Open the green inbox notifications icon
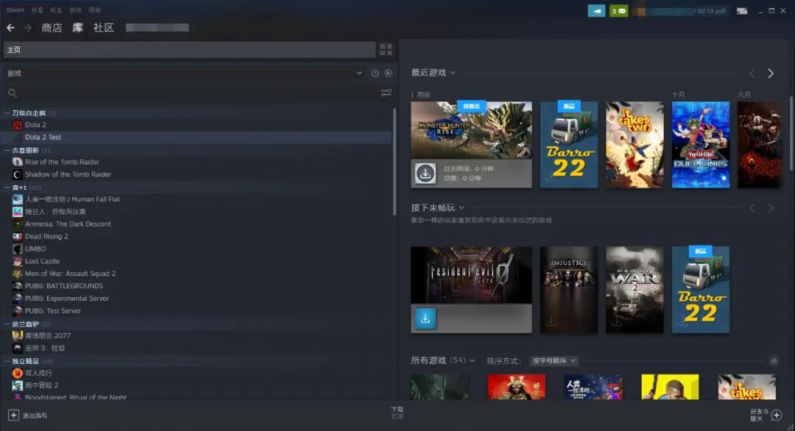This screenshot has width=795, height=431. tap(618, 11)
